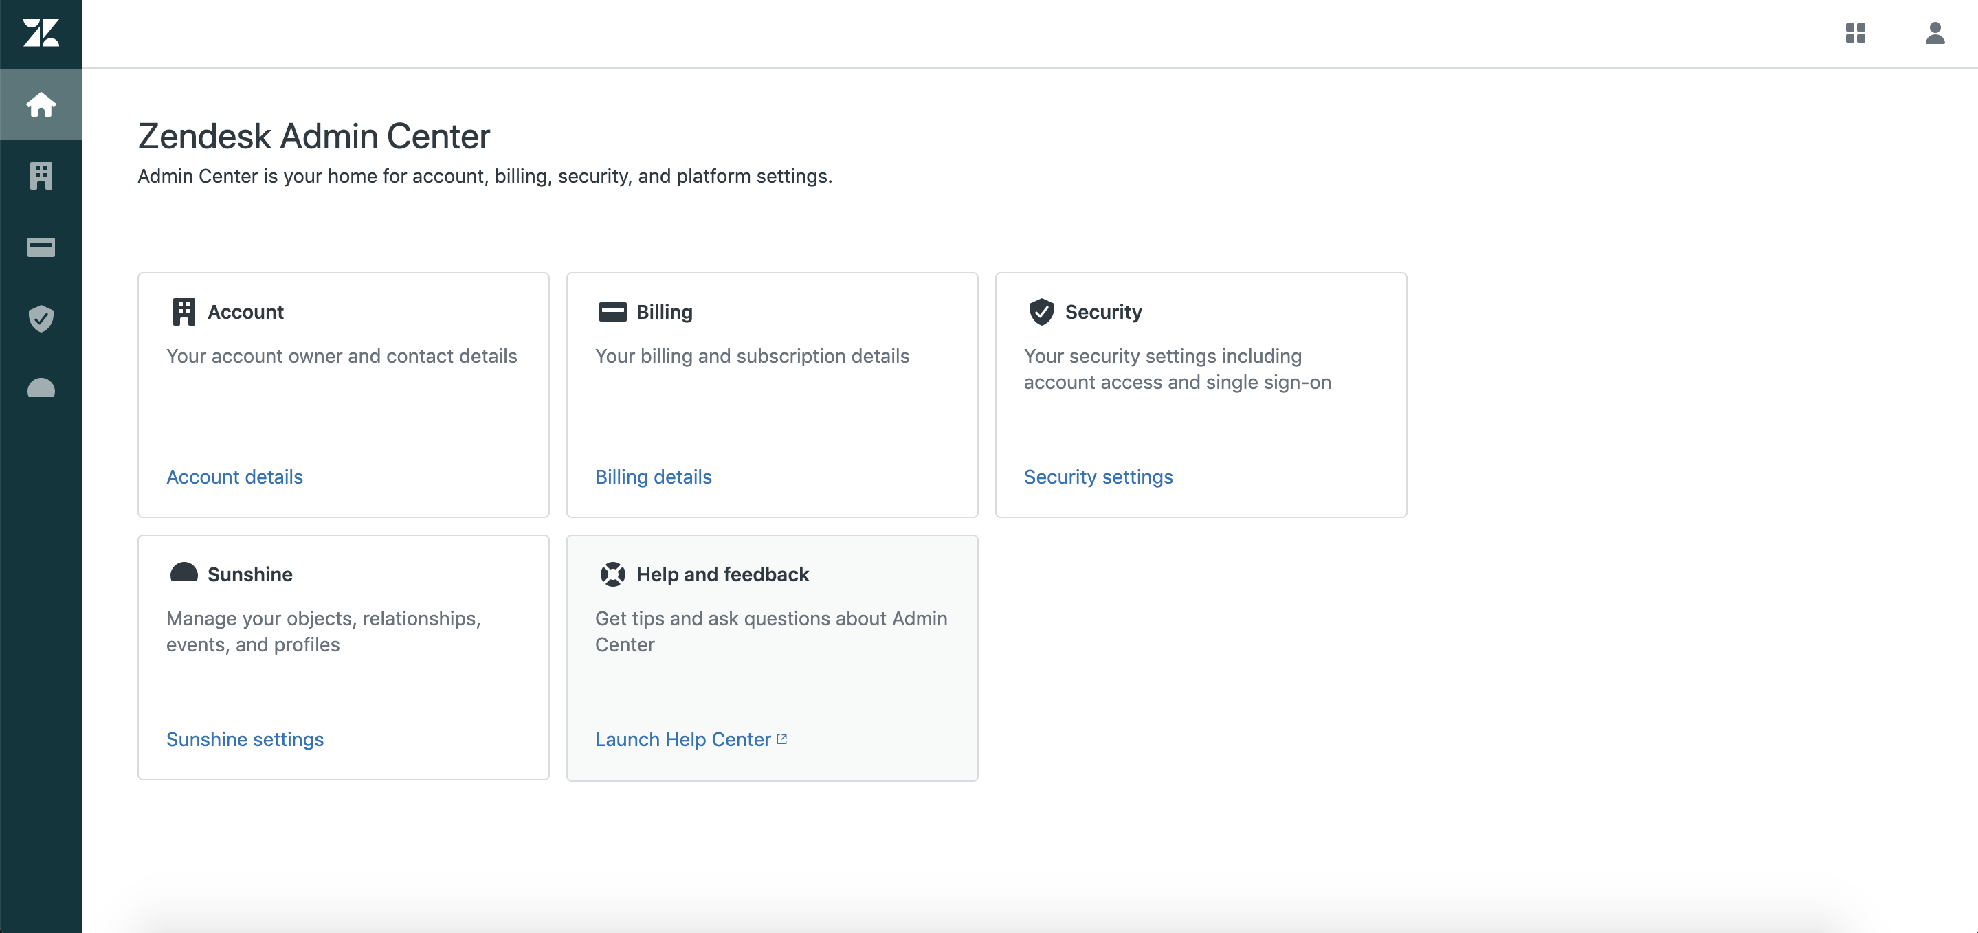Click the Zendesk logo in sidebar
Image resolution: width=1978 pixels, height=933 pixels.
[41, 33]
